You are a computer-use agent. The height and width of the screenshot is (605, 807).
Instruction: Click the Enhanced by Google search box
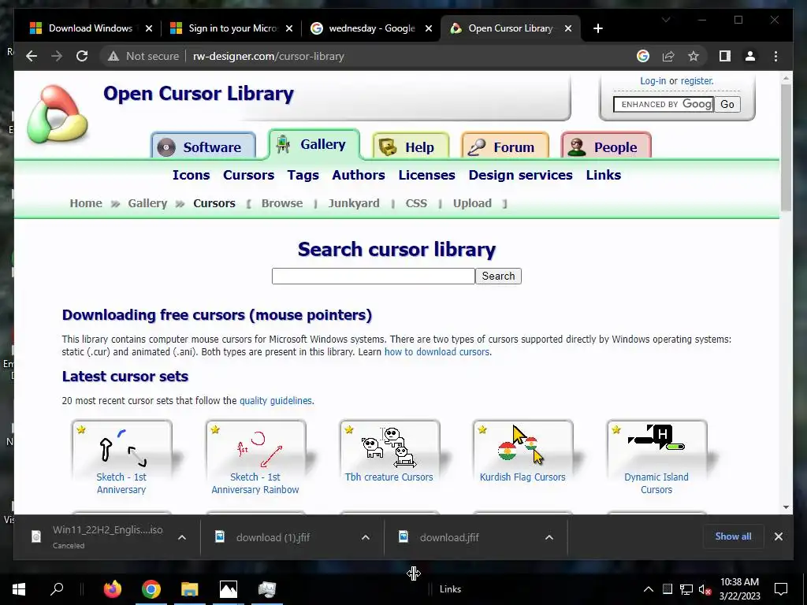pyautogui.click(x=664, y=105)
